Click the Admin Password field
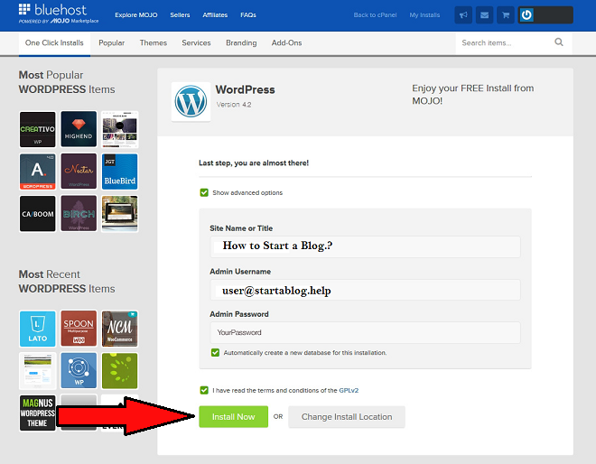Screen dimensions: 596x464 (366, 332)
